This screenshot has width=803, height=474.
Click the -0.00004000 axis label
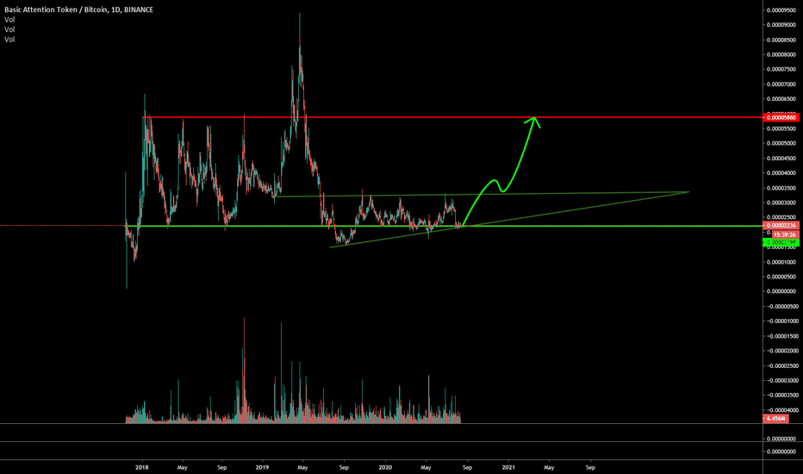coord(781,410)
